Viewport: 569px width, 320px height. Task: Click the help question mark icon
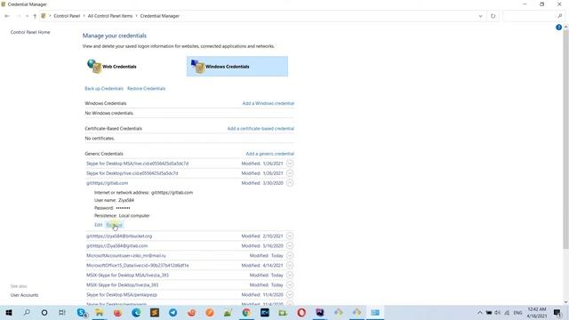[x=558, y=28]
